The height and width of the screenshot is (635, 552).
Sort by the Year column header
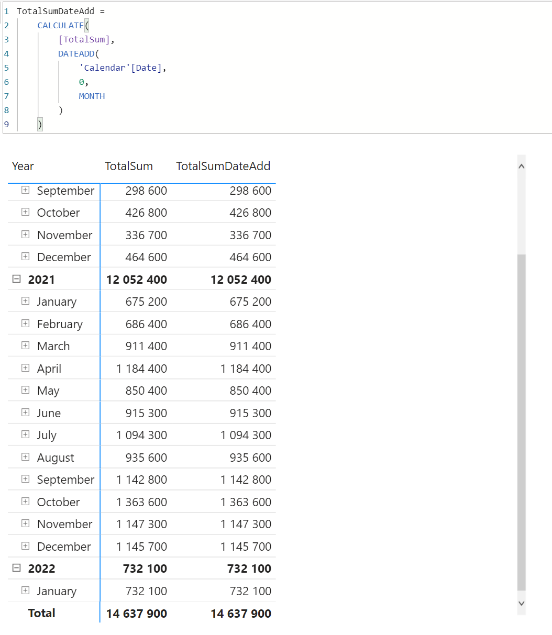[x=23, y=166]
